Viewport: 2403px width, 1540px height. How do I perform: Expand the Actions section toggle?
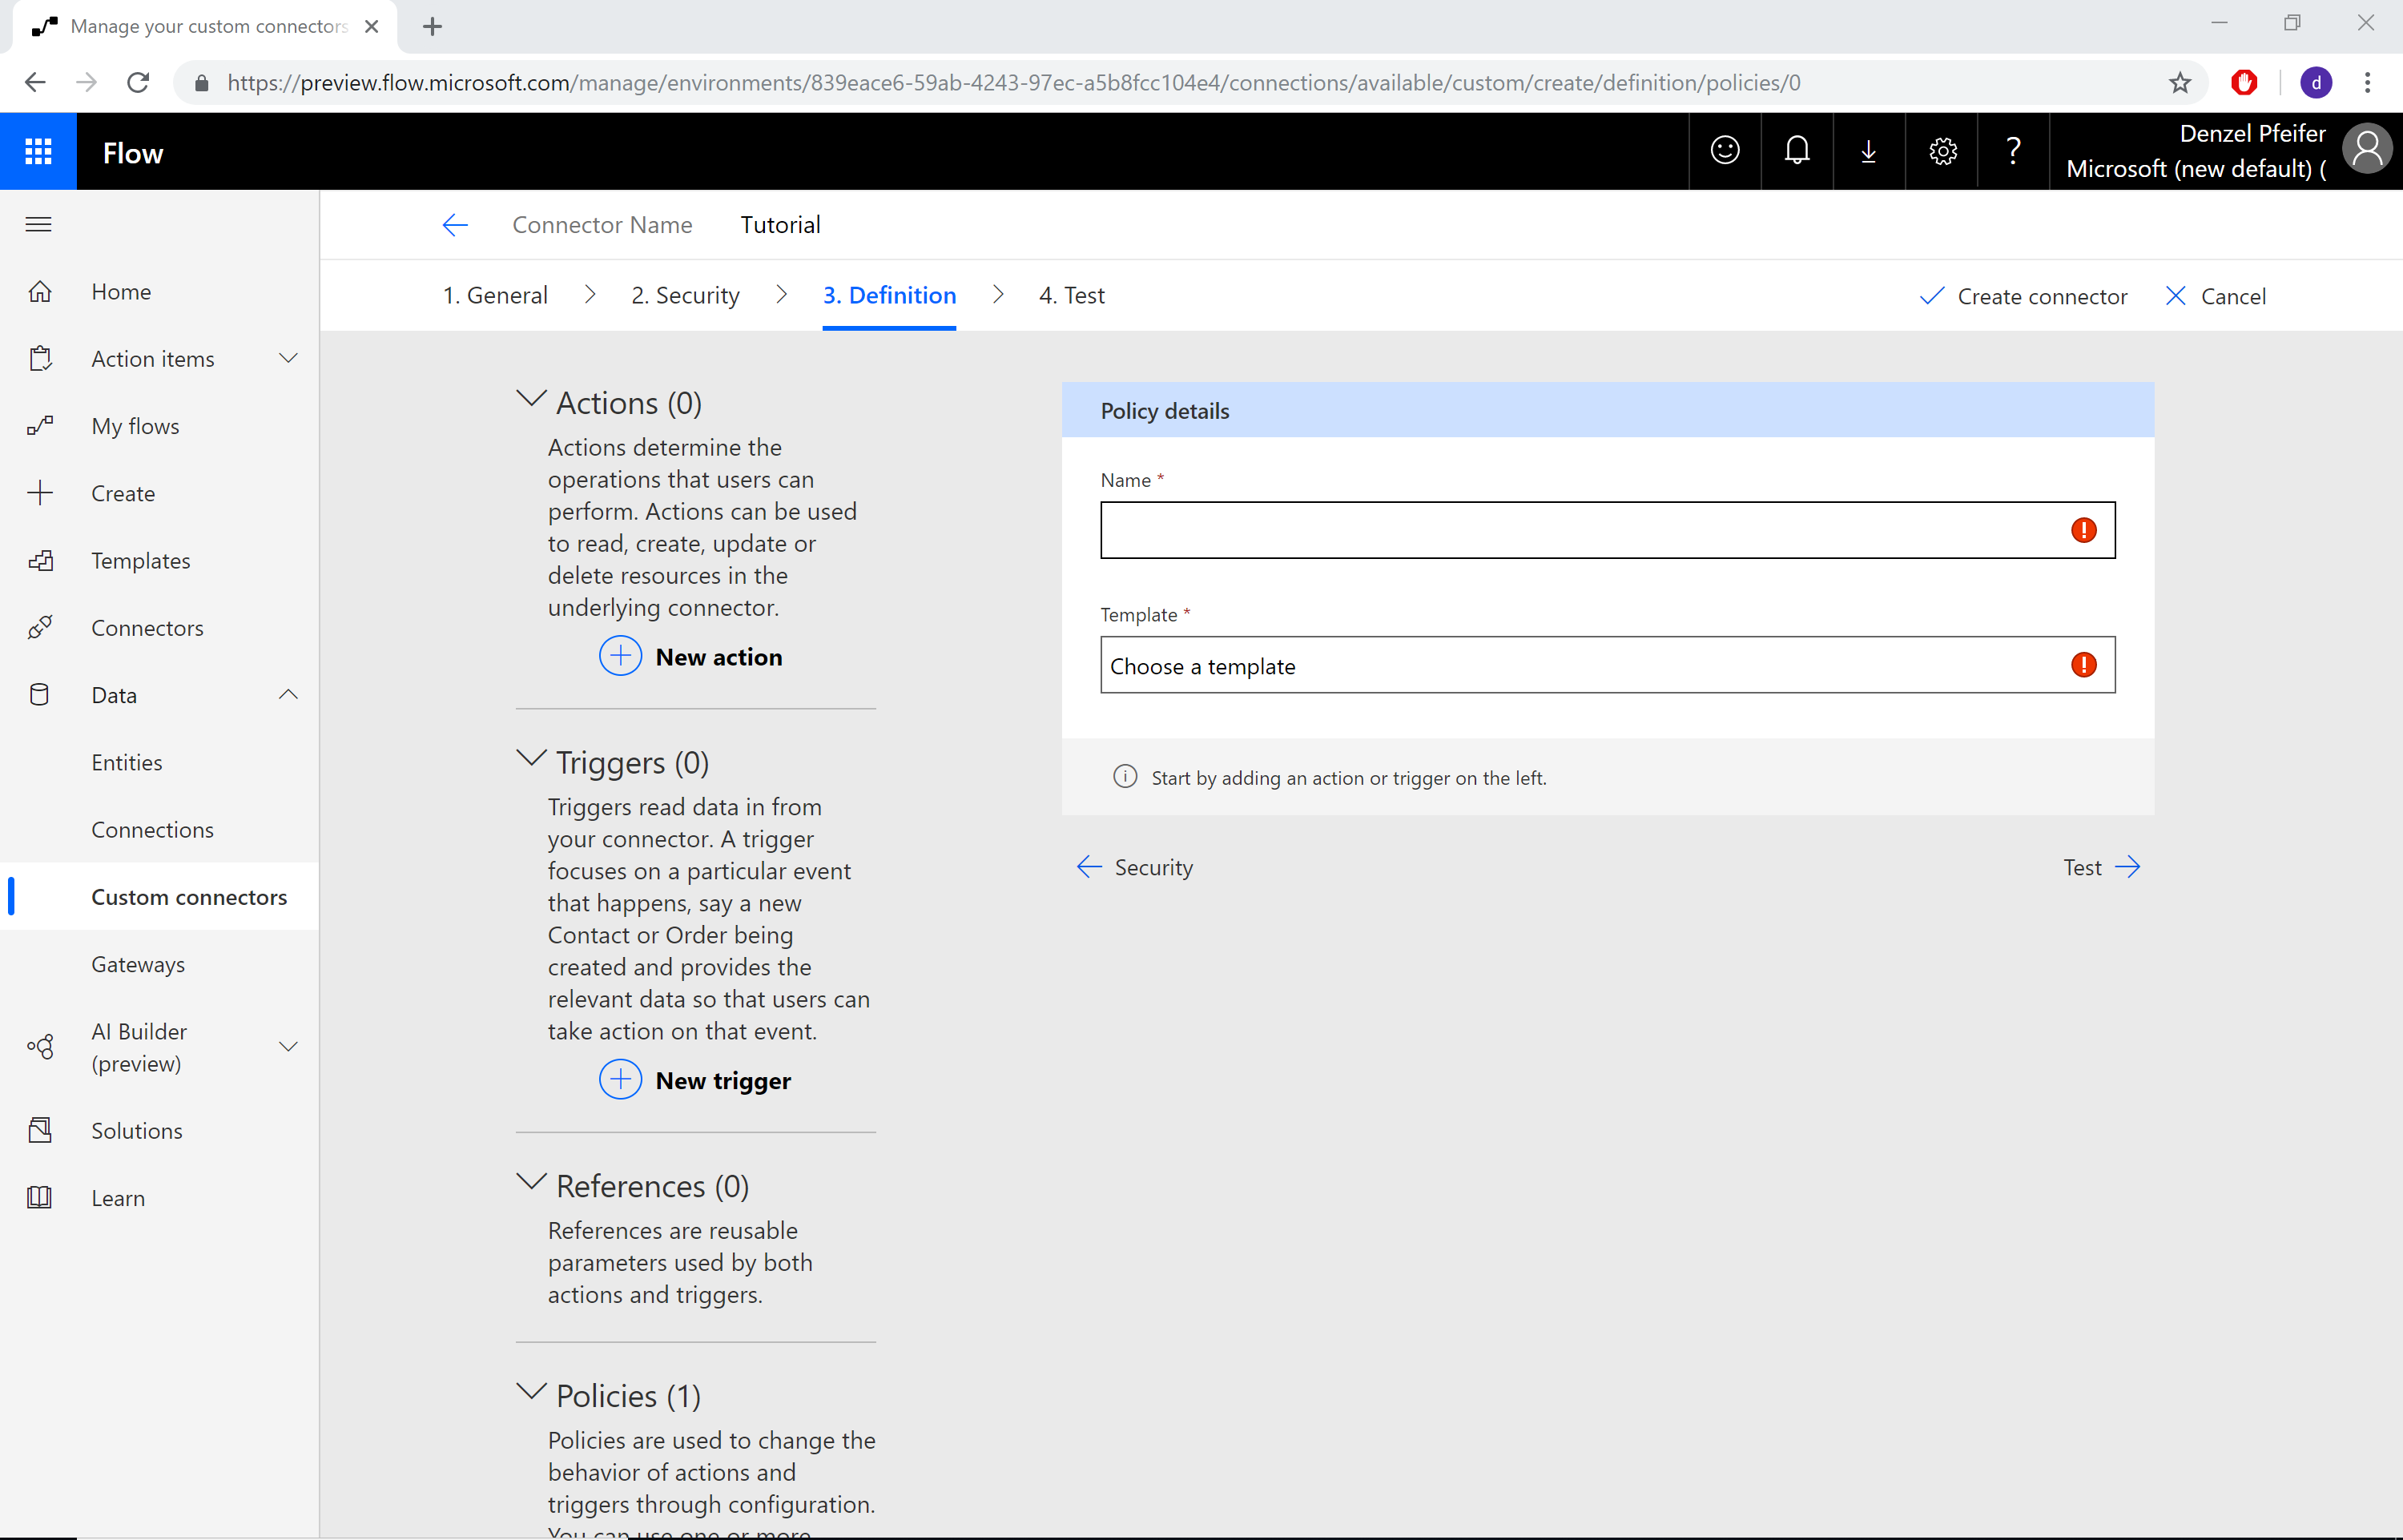531,401
